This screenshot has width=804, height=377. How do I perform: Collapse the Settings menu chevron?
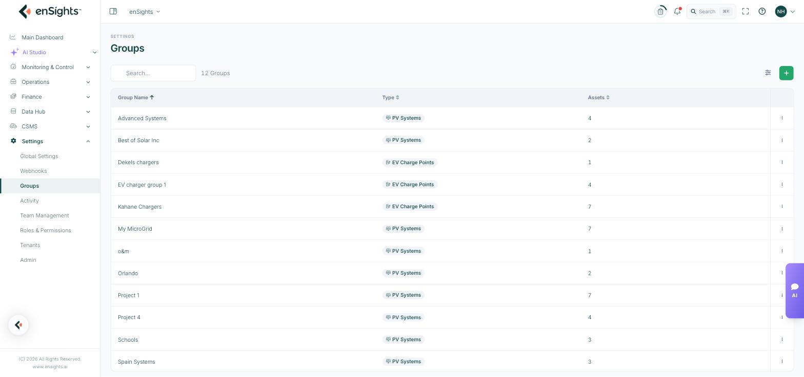(x=88, y=141)
